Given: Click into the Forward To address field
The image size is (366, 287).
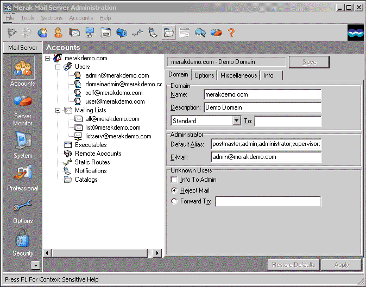Looking at the screenshot, I should click(268, 201).
